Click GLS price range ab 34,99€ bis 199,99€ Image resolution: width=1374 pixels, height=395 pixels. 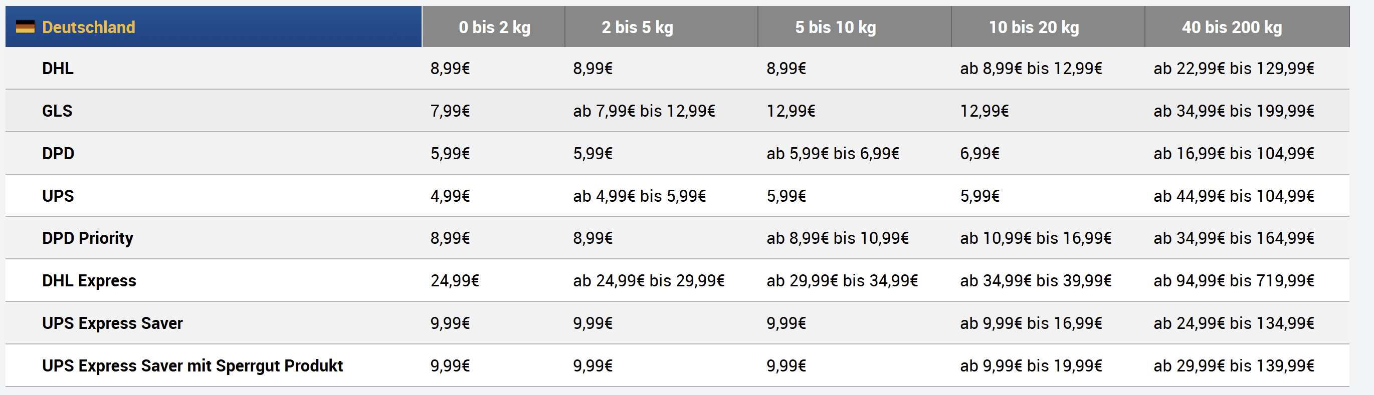point(1234,111)
